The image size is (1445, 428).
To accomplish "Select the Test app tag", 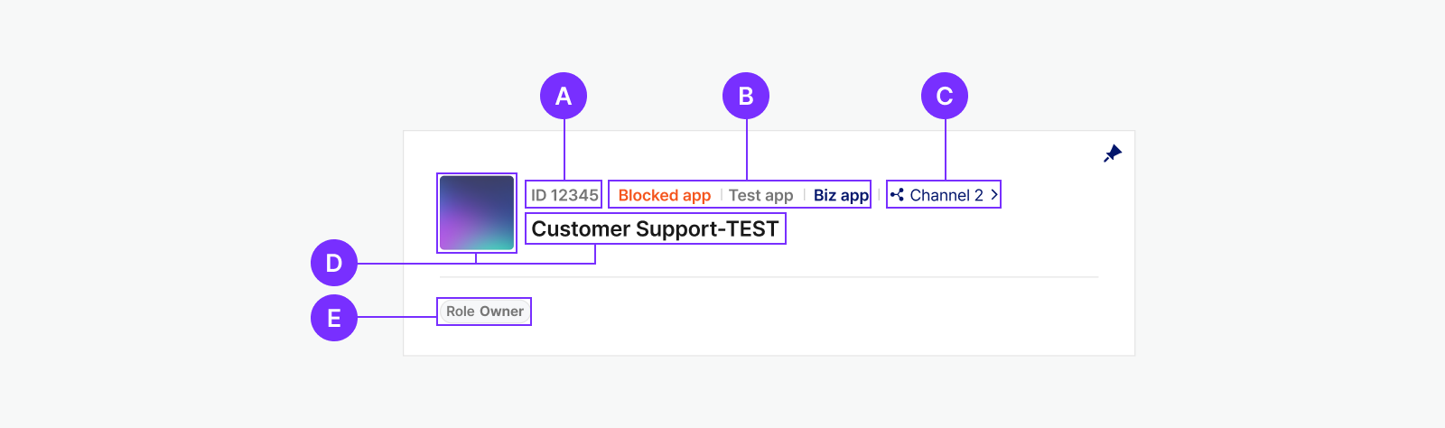I will click(x=760, y=195).
